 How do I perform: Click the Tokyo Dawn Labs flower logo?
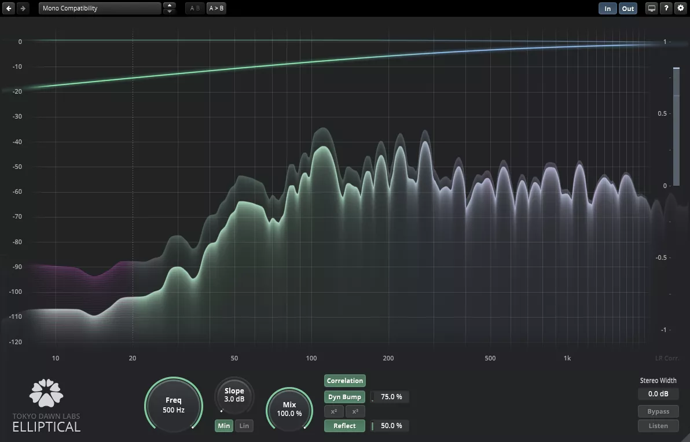[46, 393]
